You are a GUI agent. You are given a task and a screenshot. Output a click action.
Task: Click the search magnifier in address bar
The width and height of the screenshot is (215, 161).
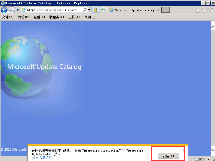(84, 10)
